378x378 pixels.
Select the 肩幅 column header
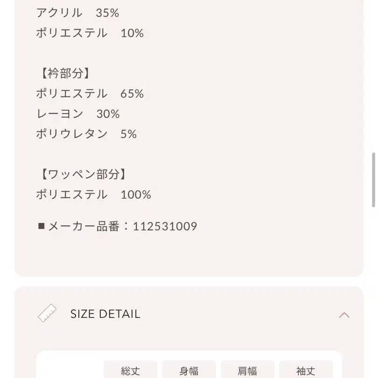[x=247, y=371]
